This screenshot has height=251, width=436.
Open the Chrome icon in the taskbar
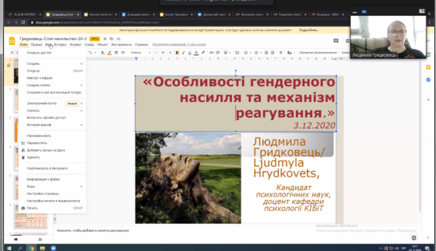[31, 248]
